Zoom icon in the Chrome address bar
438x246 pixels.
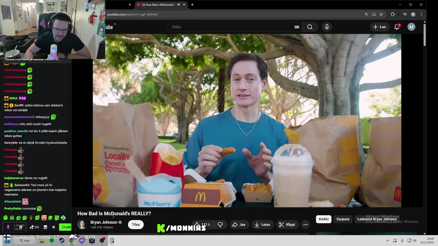point(366,14)
